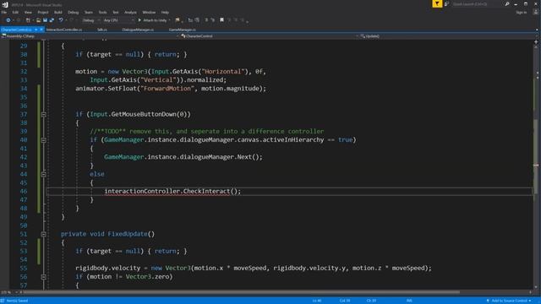Click the Navigate Backward toolbar icon
Screen dimensions: 541x304
pos(8,20)
